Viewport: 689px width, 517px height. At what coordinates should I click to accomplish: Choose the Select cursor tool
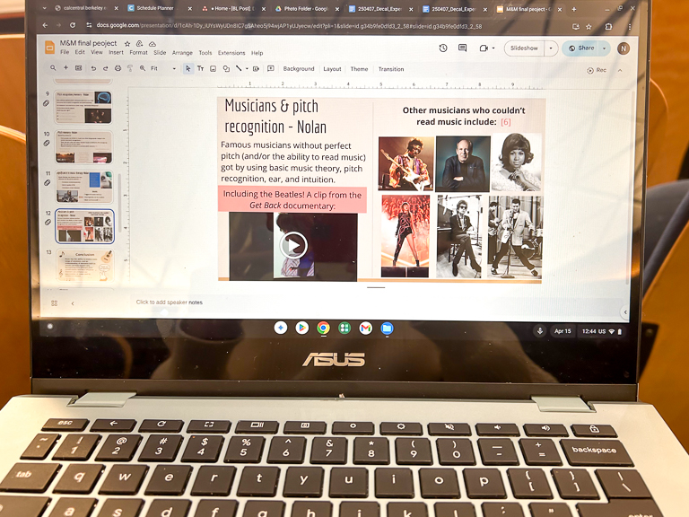pos(188,68)
